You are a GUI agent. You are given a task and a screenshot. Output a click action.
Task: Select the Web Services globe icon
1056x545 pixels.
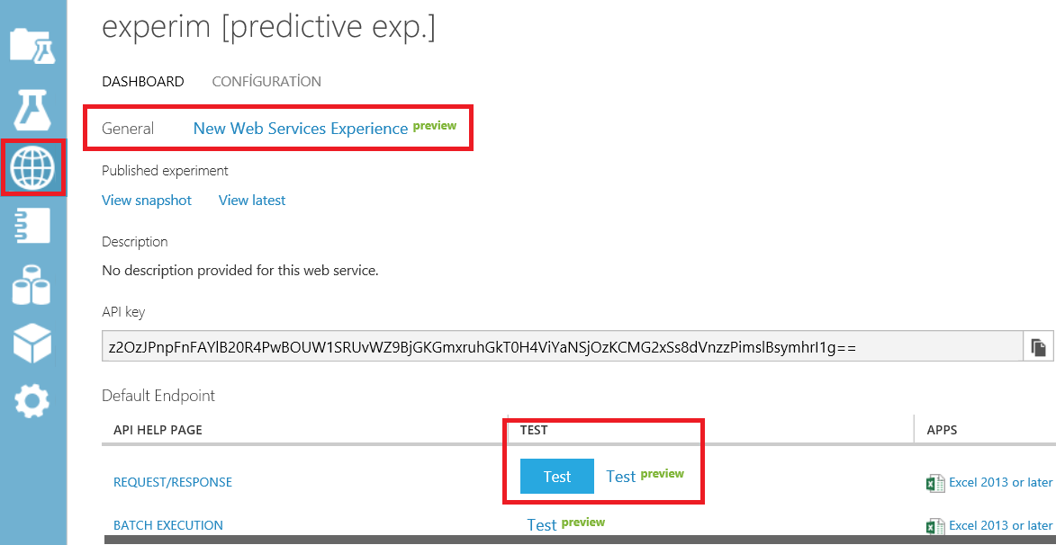(33, 167)
